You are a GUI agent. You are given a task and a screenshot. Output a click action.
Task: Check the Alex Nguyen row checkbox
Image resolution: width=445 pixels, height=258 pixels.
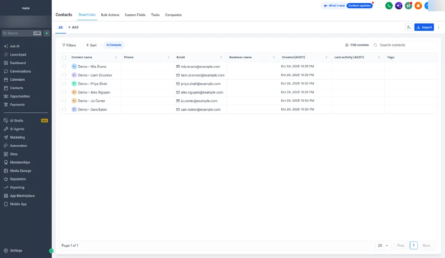click(64, 92)
